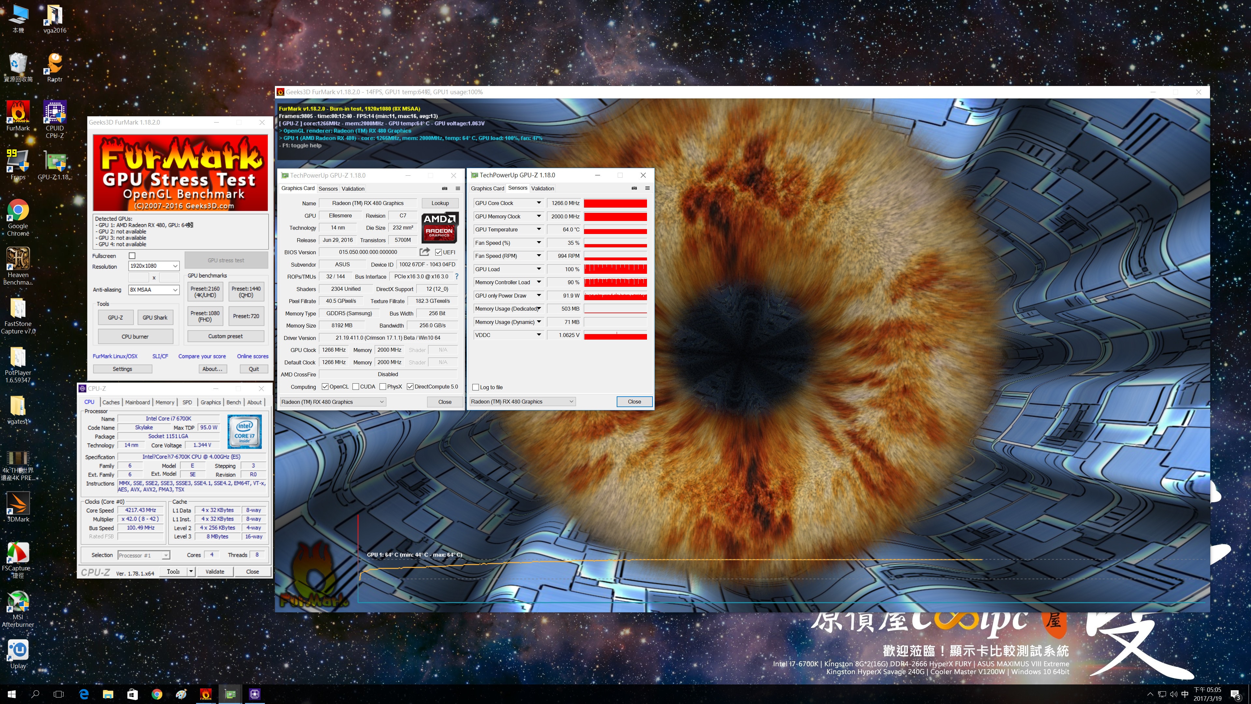1251x704 pixels.
Task: Open CPUID CPU-Z desktop shortcut
Action: click(55, 119)
